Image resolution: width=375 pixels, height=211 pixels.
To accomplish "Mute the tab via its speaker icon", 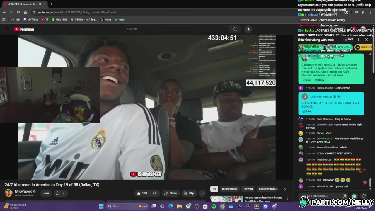I will 40,4.
